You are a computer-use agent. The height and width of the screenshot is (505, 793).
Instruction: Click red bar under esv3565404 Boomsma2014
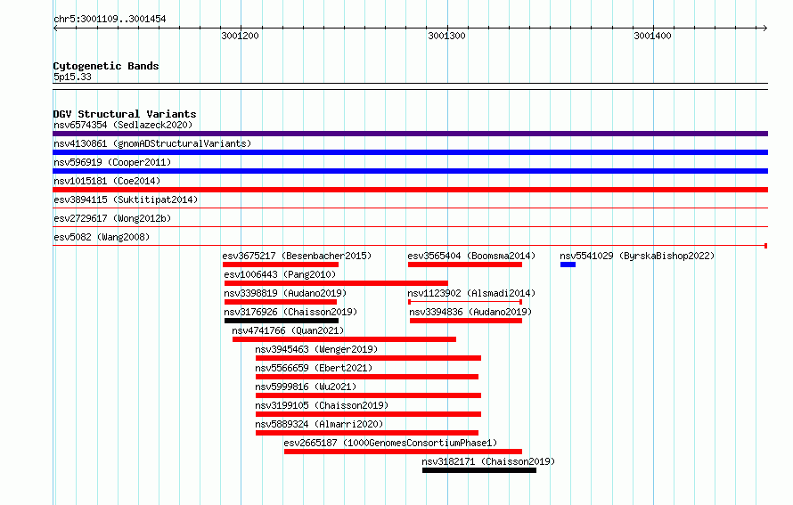(465, 265)
